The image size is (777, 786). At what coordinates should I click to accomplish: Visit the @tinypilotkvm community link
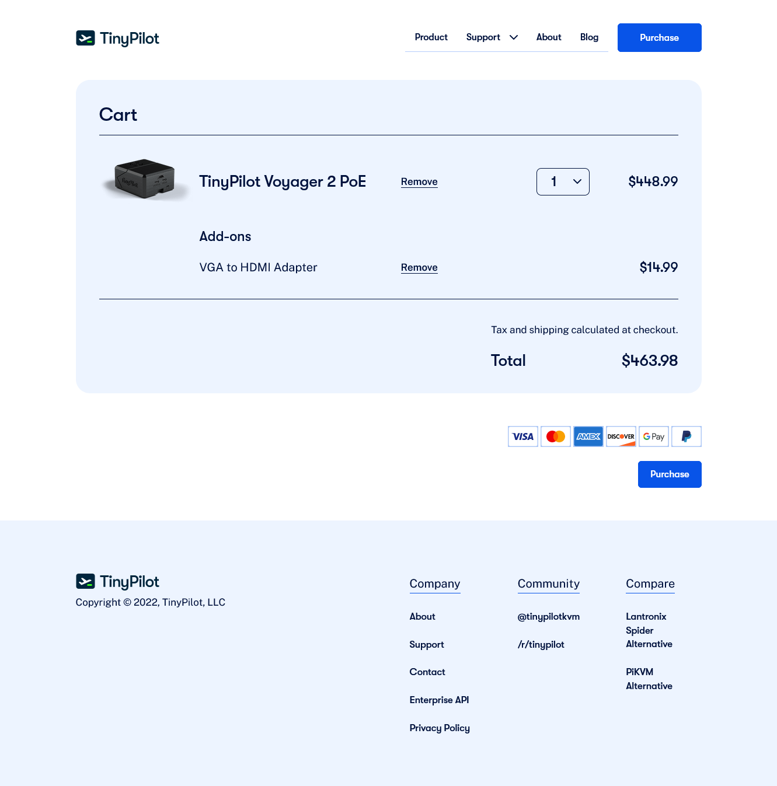(x=549, y=617)
